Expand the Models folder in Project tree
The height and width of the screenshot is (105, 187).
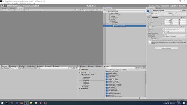point(82,79)
